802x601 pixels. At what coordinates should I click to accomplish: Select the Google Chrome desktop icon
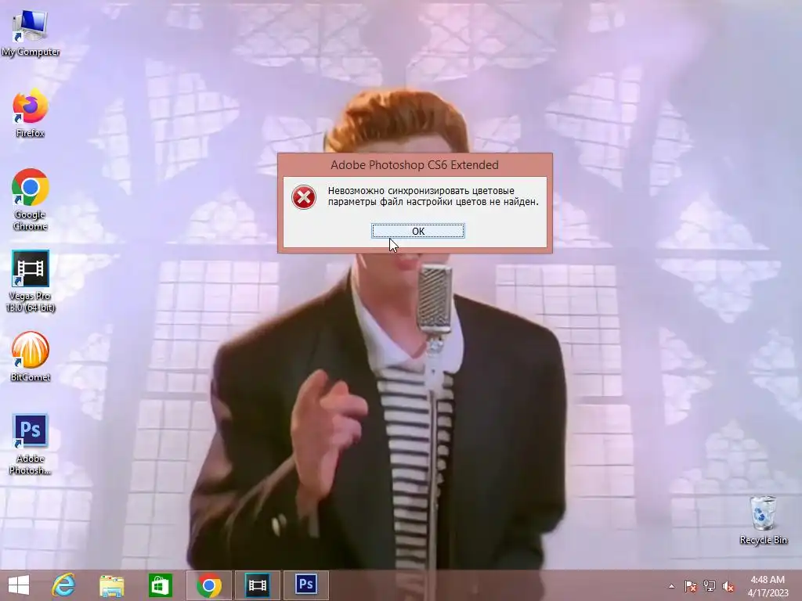[x=31, y=200]
